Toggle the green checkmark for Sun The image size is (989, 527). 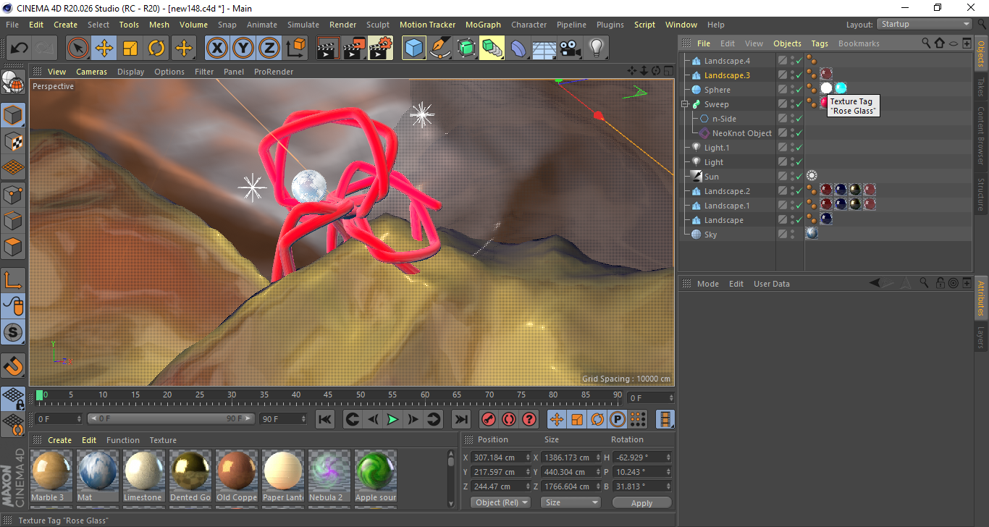799,177
